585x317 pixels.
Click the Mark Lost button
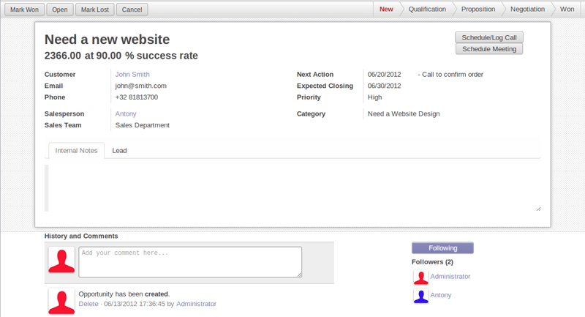click(x=95, y=10)
